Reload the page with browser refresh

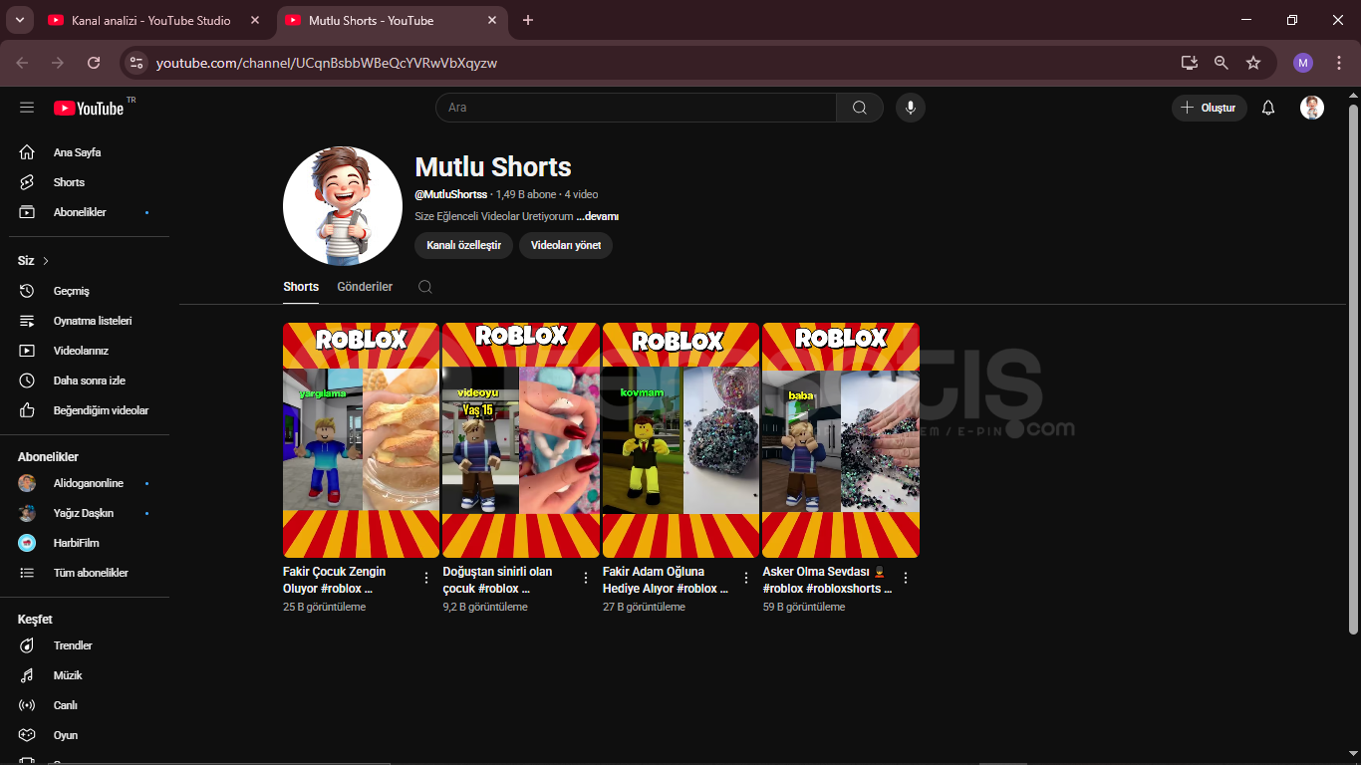94,63
